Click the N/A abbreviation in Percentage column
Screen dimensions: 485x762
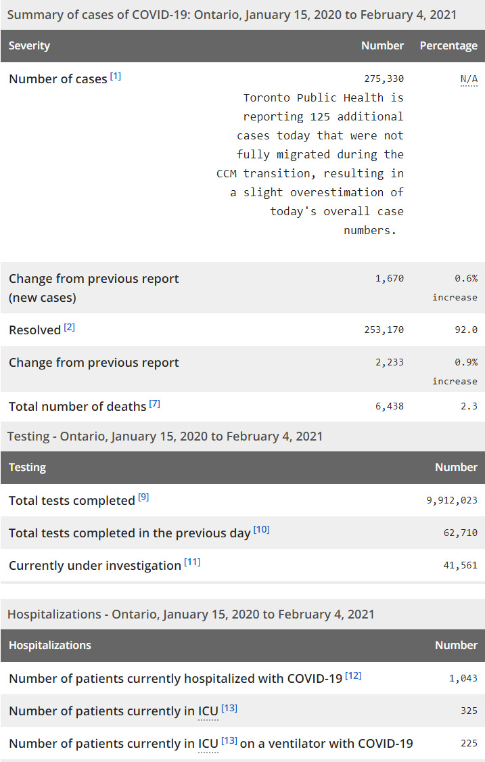[x=469, y=79]
